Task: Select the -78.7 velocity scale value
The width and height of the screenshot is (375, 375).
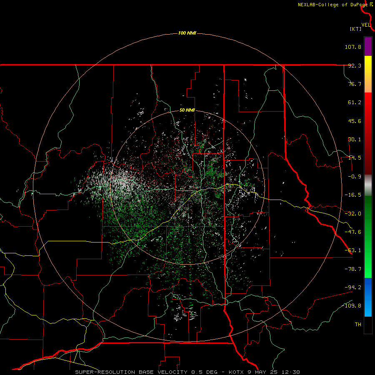Action: click(353, 269)
